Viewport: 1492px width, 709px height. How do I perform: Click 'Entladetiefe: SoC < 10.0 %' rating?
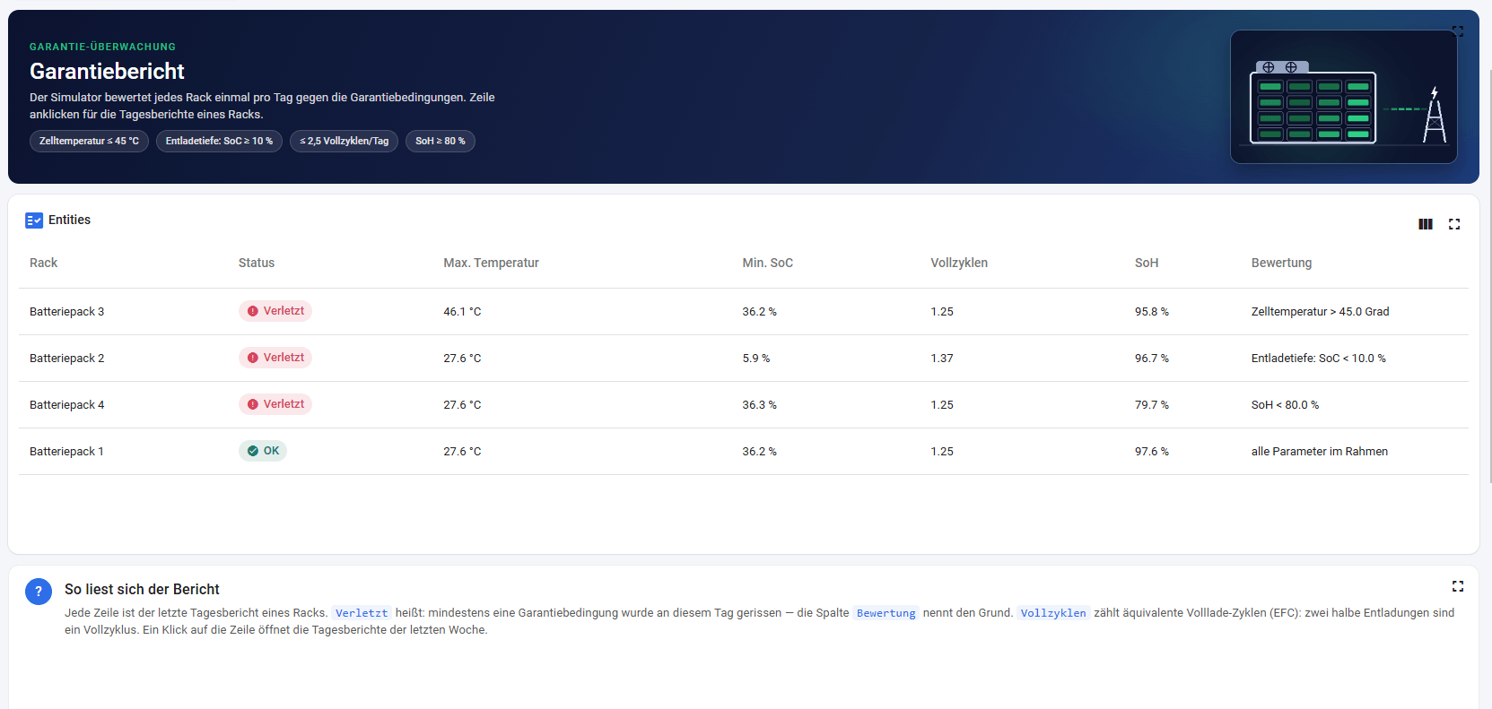[1318, 359]
